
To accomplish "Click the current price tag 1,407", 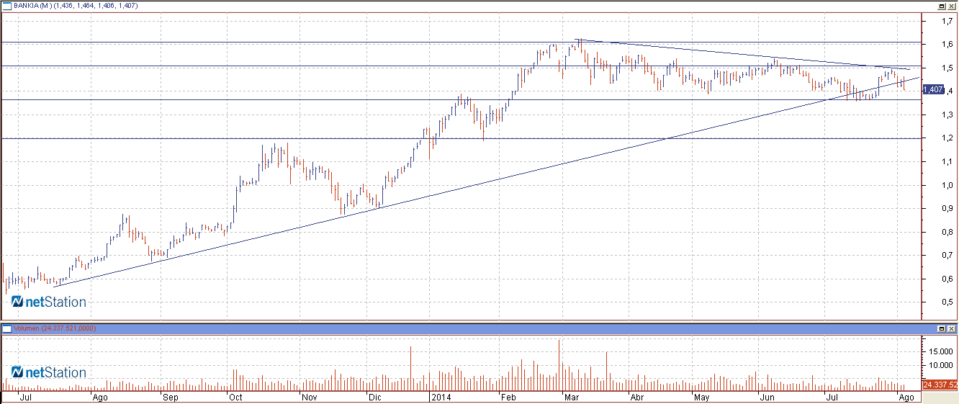I will click(932, 89).
